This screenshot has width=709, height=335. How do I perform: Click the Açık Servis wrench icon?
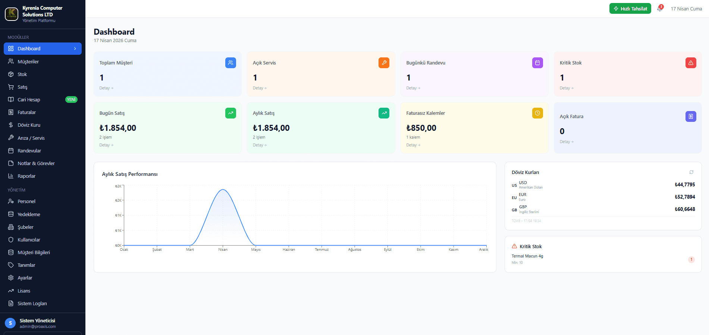[384, 63]
